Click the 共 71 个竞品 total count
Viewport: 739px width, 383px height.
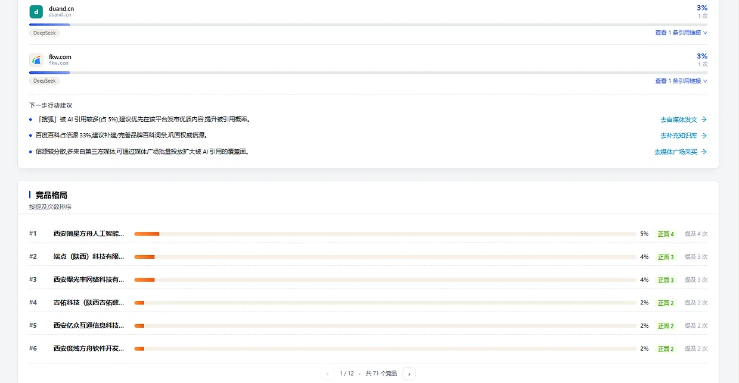381,373
